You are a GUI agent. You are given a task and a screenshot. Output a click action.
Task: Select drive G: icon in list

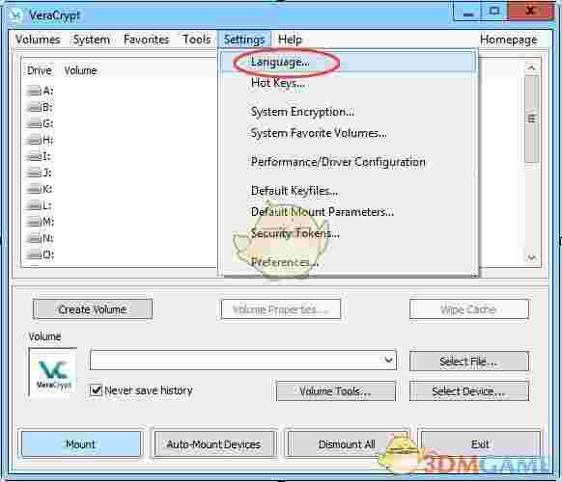point(34,123)
